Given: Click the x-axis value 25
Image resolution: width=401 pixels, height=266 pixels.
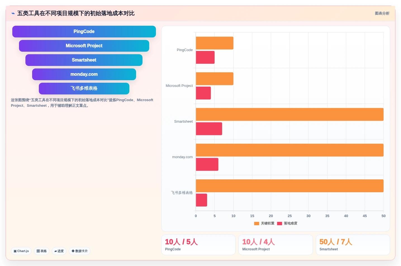Looking at the screenshot, I should [x=290, y=216].
